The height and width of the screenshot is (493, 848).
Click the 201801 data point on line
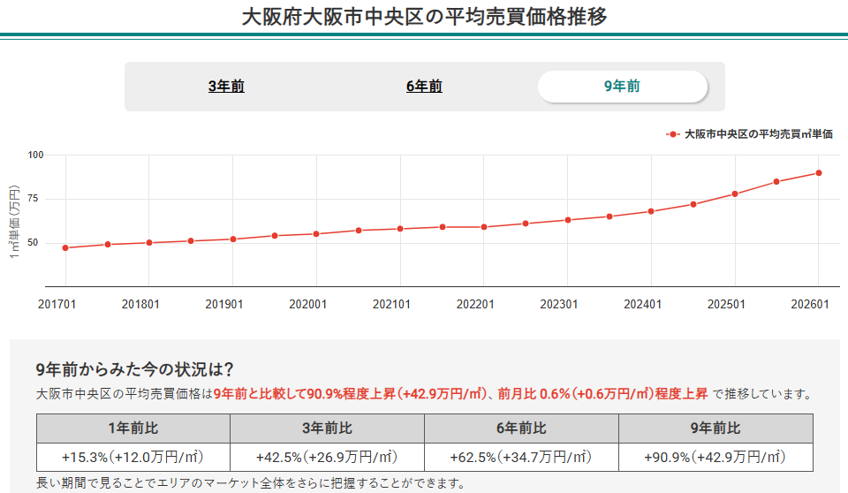[149, 243]
